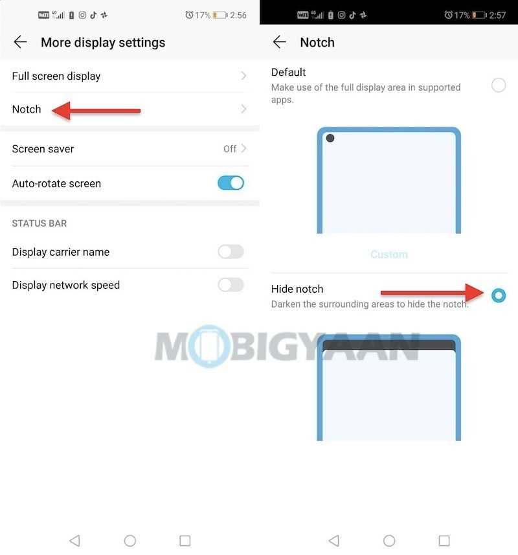Tap left screen's circular home nav button
This screenshot has width=518, height=555.
point(130,541)
